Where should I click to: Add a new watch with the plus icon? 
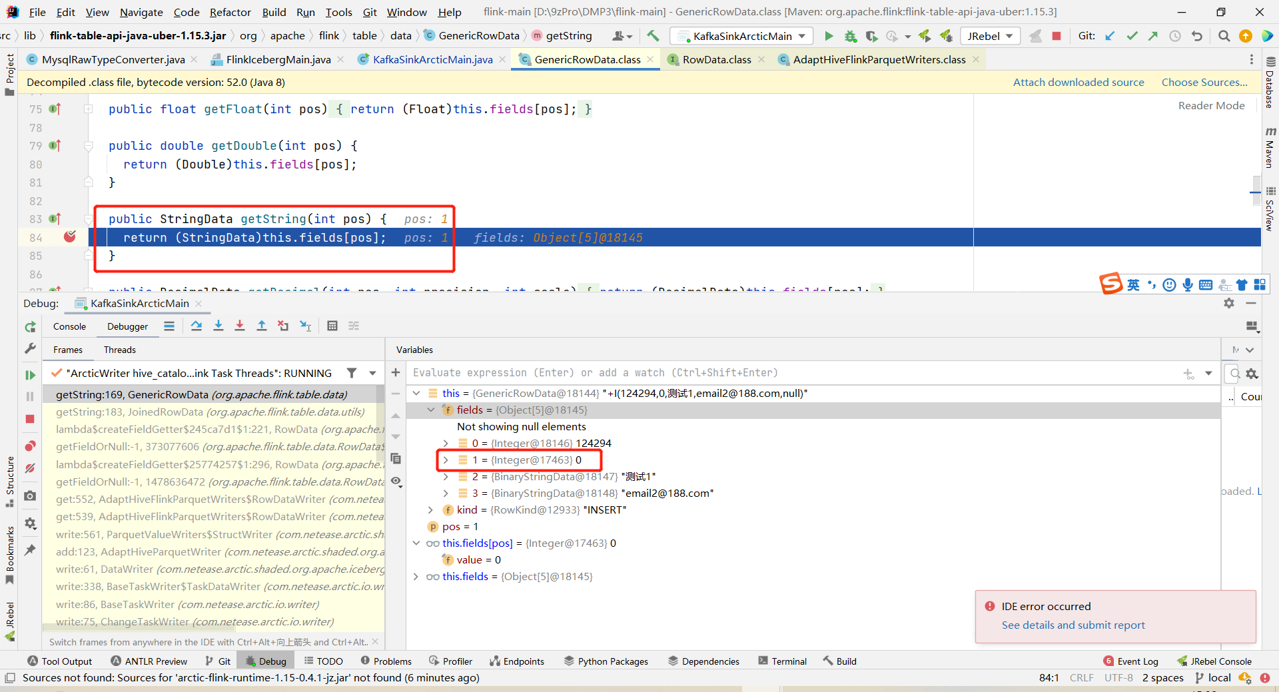(x=396, y=372)
